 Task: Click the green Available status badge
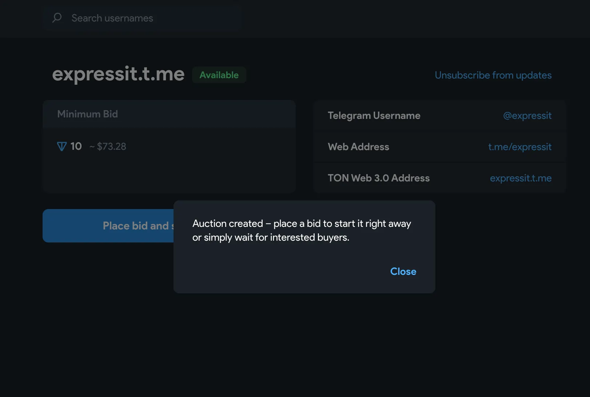click(219, 75)
